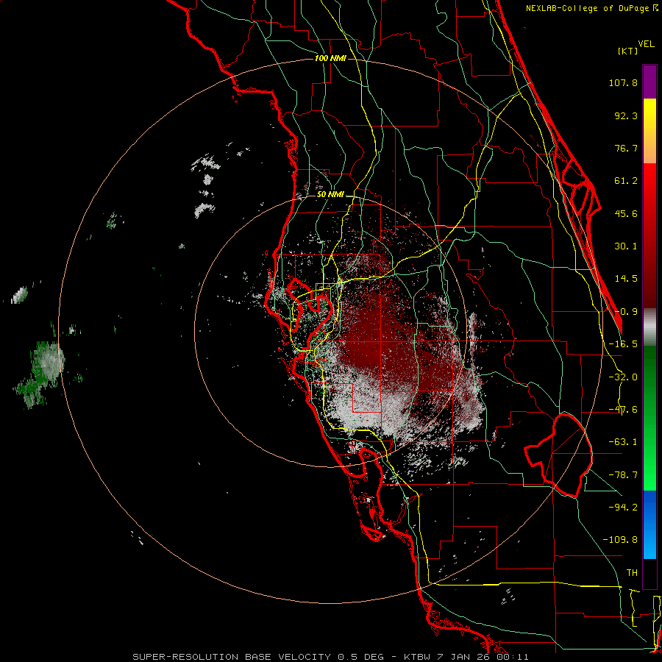Click the Super-Resolution Base Velocity caption
The width and height of the screenshot is (662, 662).
330,657
